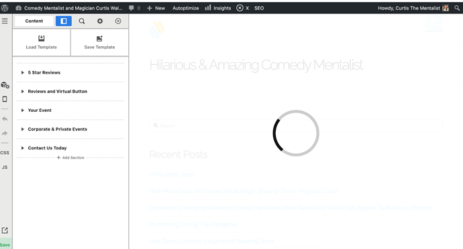Open the elements library cube icon
The height and width of the screenshot is (249, 463).
click(x=5, y=85)
